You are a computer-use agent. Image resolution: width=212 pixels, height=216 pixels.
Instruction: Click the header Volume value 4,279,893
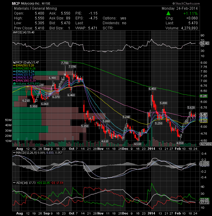[x=190, y=28]
